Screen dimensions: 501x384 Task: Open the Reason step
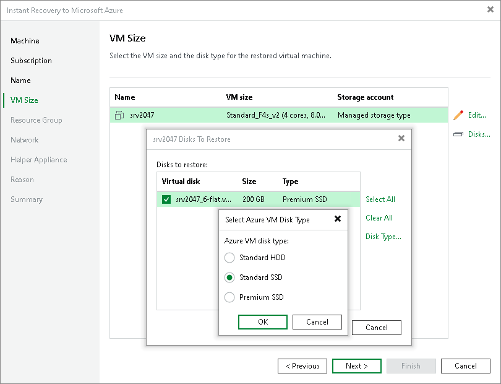point(22,180)
